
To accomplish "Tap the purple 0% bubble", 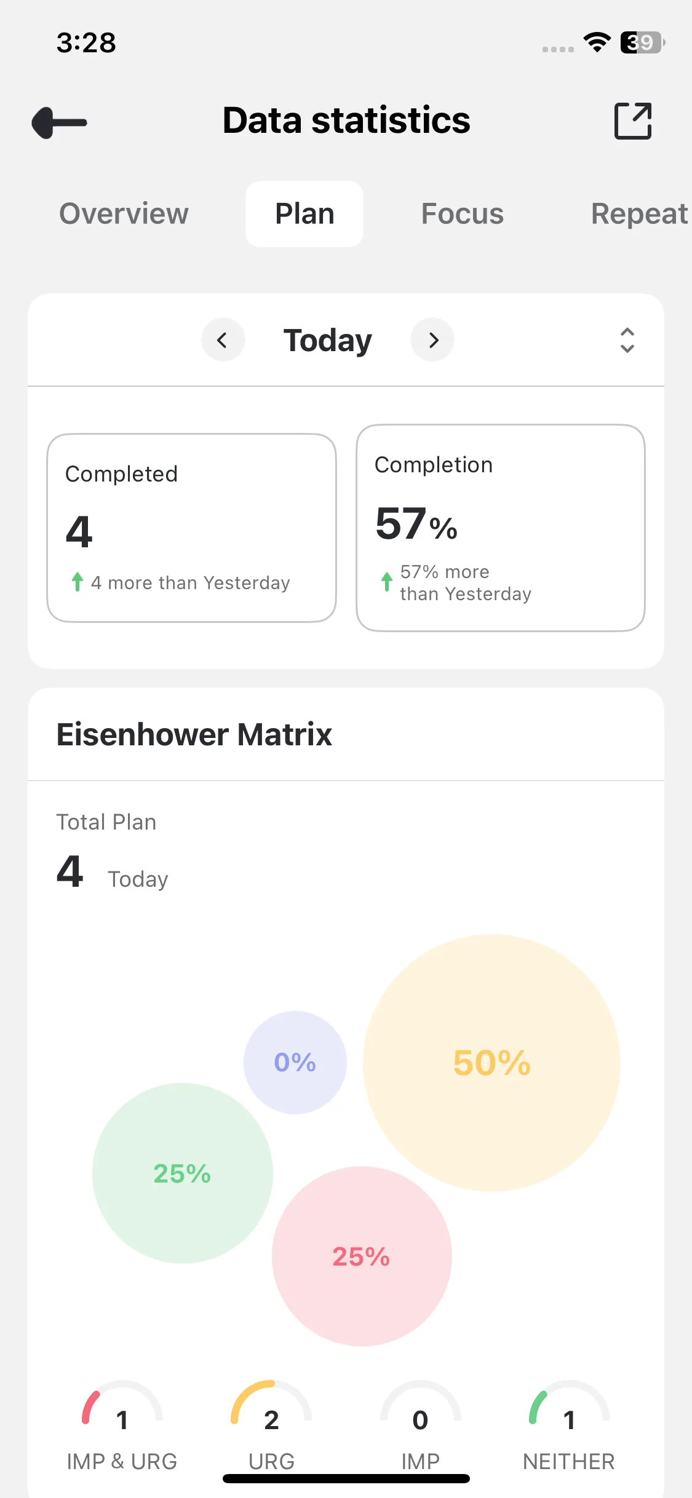I will (295, 1063).
